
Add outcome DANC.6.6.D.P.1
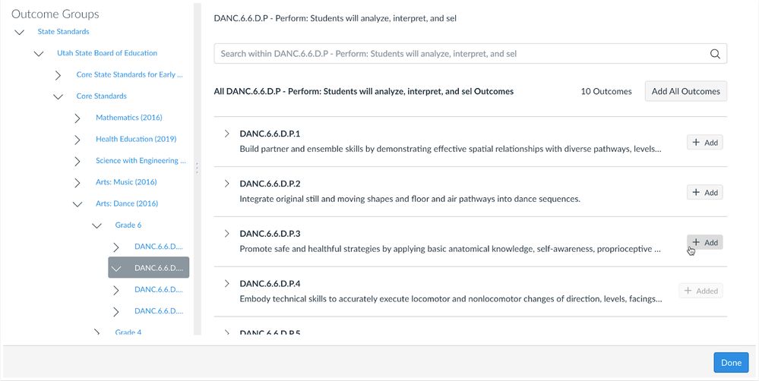coord(705,142)
